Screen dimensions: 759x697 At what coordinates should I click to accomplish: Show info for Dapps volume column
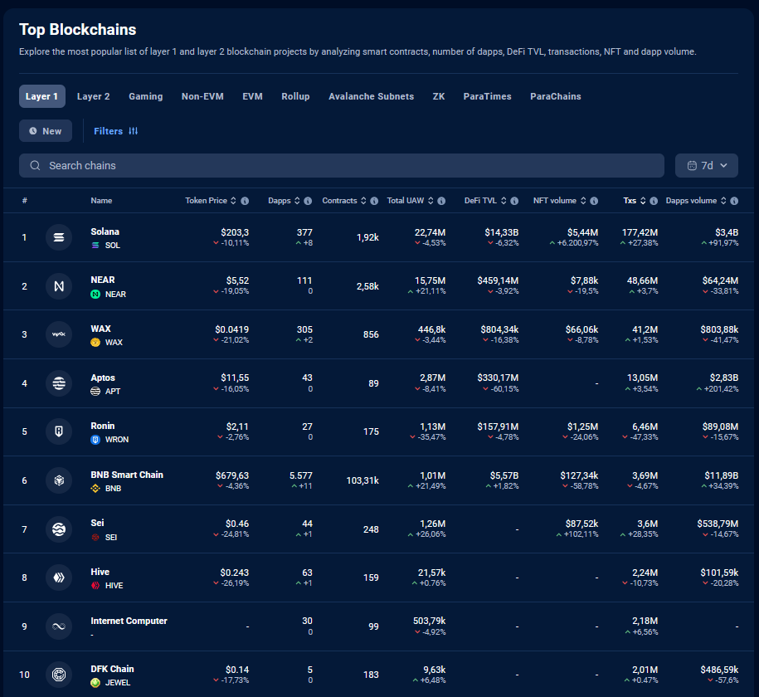point(734,201)
